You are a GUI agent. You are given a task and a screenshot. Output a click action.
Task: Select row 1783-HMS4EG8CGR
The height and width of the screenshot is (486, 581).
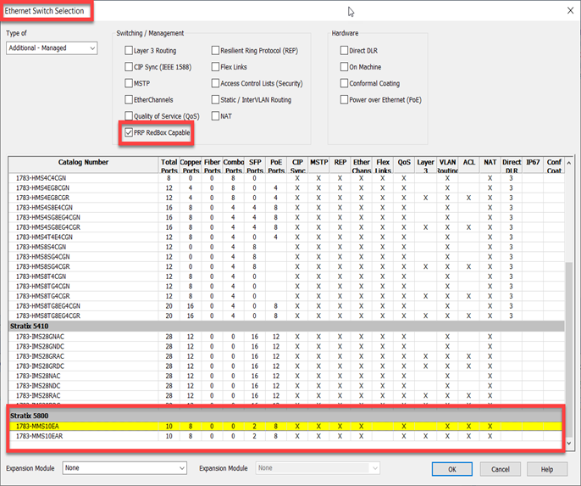point(285,198)
